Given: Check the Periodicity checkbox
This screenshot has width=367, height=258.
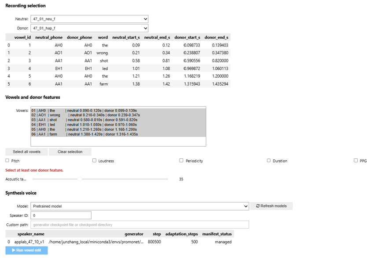Looking at the screenshot, I should point(181,161).
